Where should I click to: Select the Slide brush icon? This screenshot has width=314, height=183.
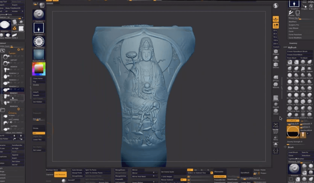[303, 69]
